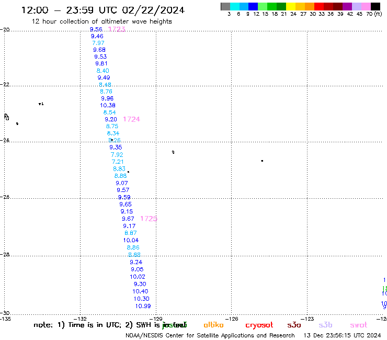The image size is (387, 340).
Task: Click the 8.86 wave height reading
Action: pos(133,247)
